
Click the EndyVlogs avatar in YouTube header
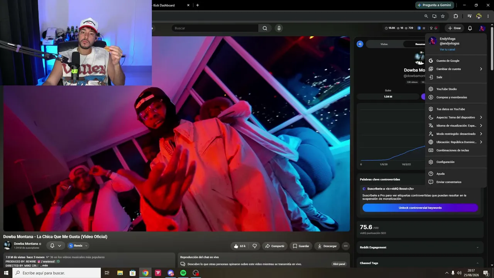click(482, 28)
